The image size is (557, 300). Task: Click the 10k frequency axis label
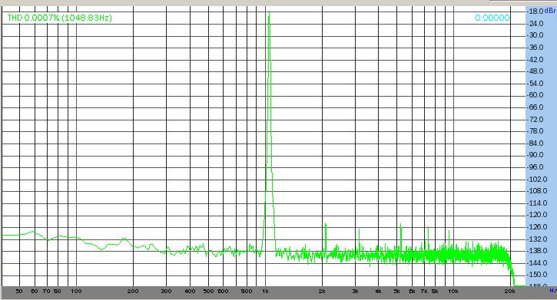tap(453, 291)
